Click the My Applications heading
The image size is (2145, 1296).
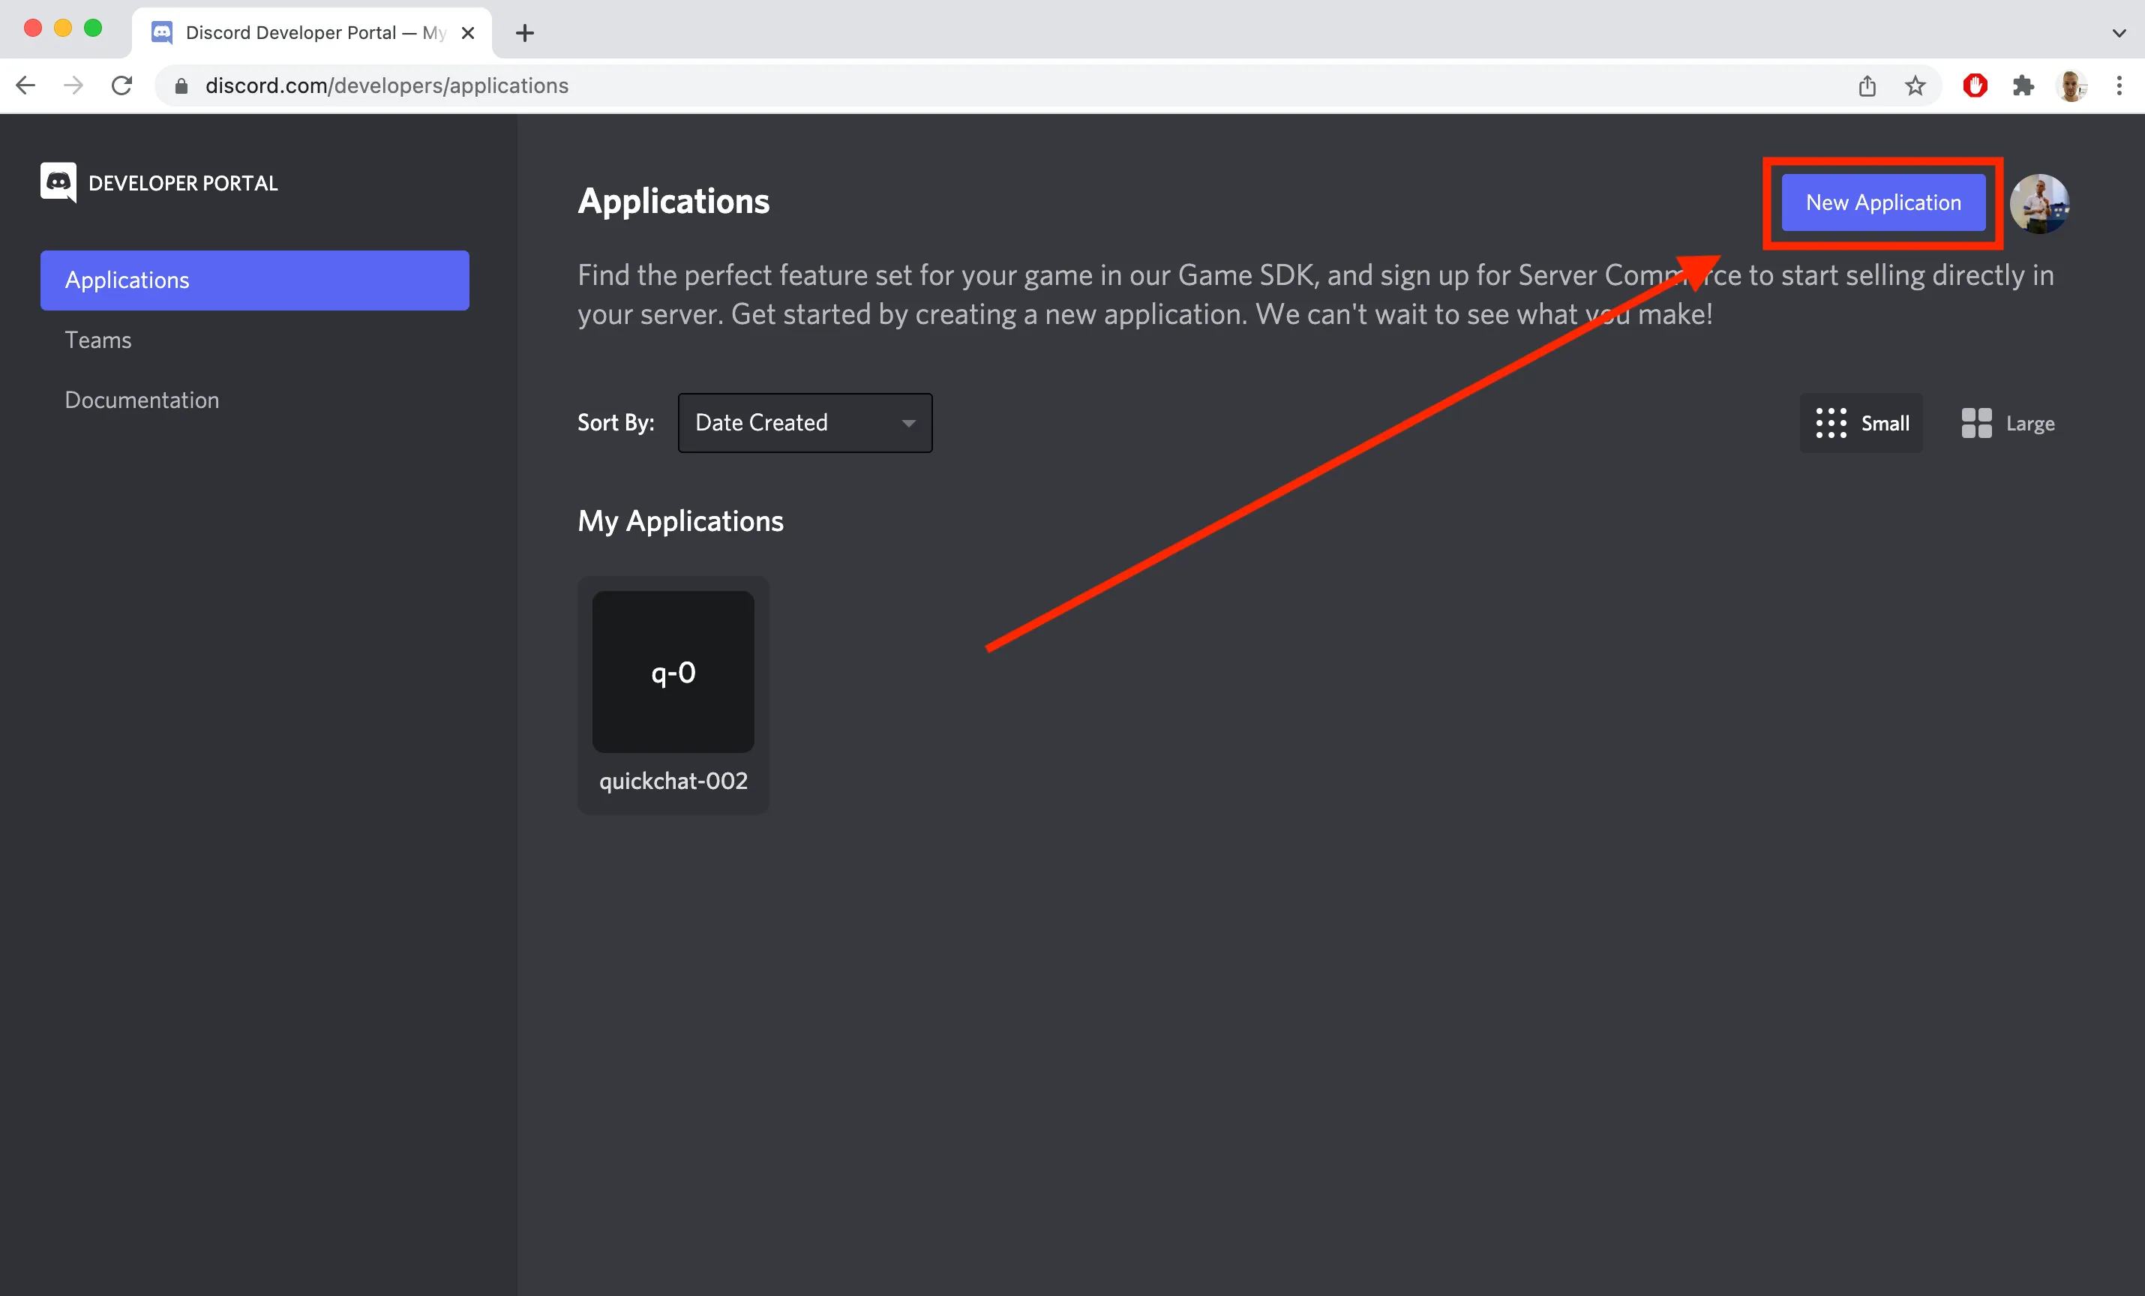coord(680,521)
